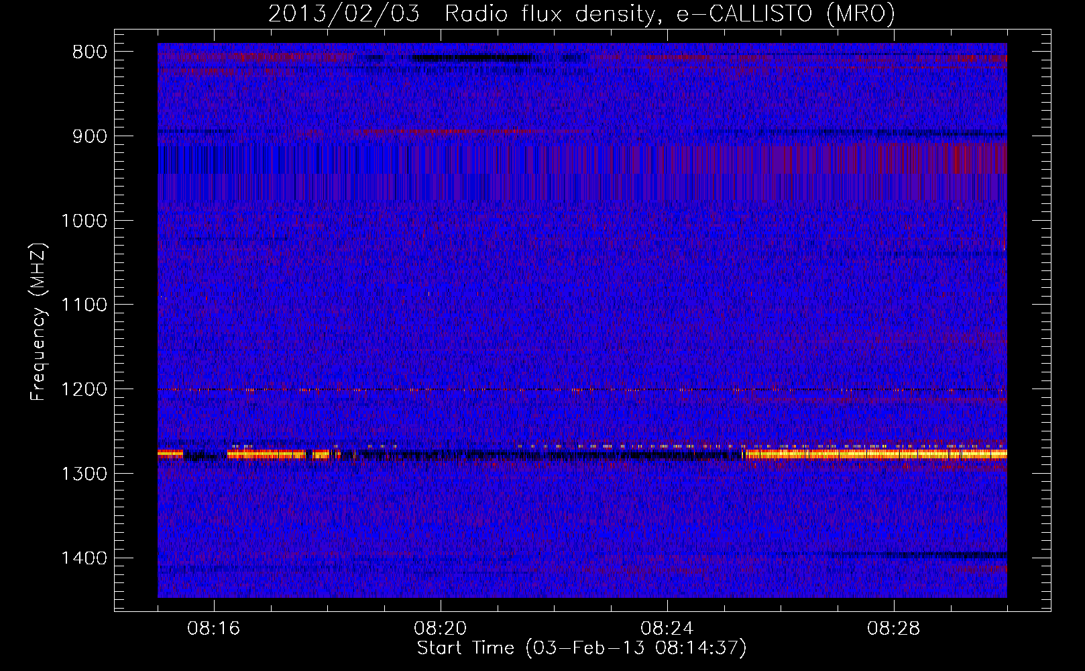Click the 08:20 time axis label
1085x671 pixels.
tap(441, 629)
